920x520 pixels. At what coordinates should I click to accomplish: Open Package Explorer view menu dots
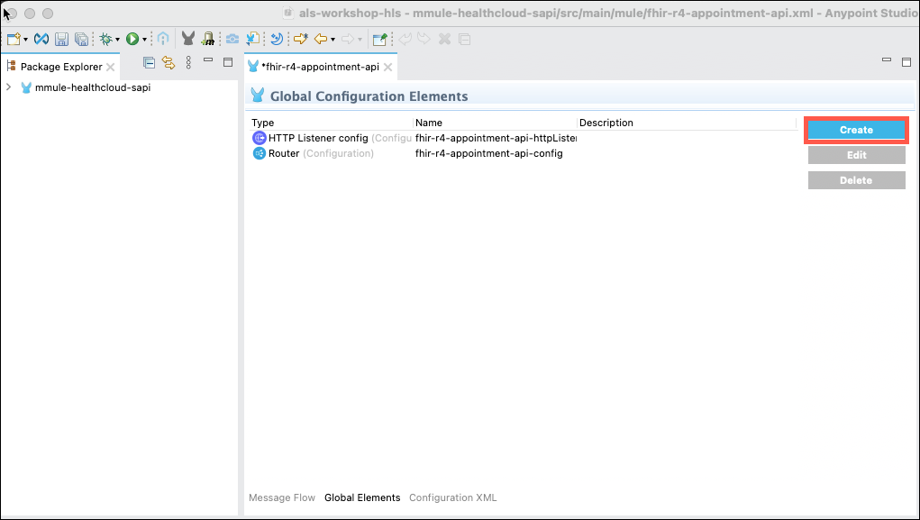click(x=188, y=63)
